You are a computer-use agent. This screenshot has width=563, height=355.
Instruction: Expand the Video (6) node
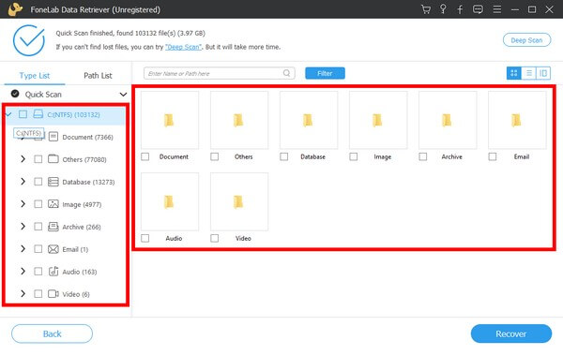(x=23, y=294)
